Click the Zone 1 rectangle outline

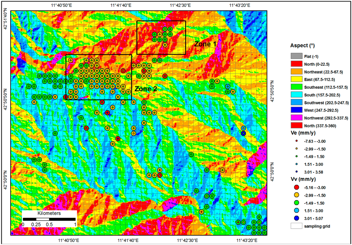161,21
